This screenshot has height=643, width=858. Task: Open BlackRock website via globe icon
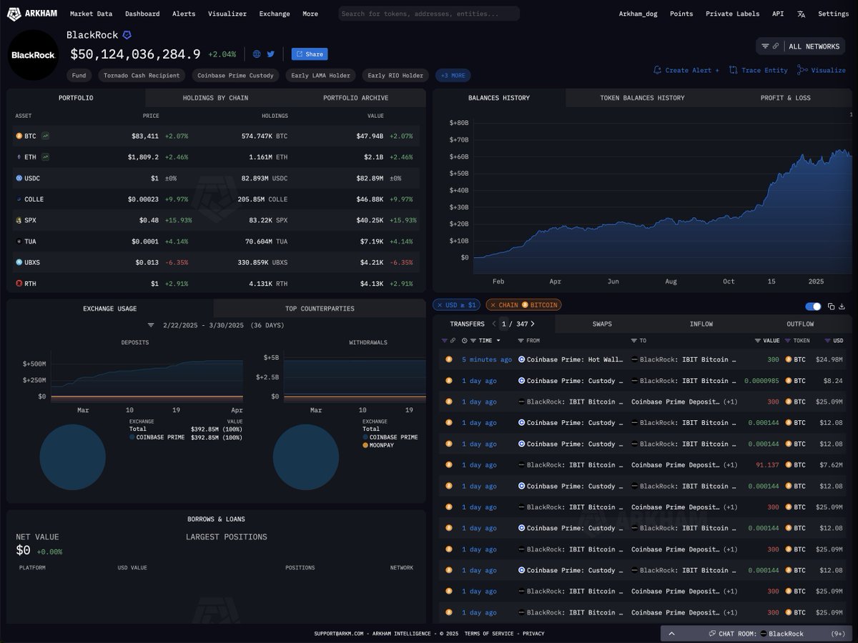pos(257,54)
